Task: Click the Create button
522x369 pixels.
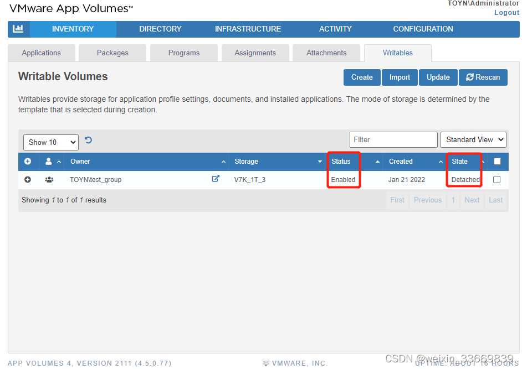Action: click(362, 77)
